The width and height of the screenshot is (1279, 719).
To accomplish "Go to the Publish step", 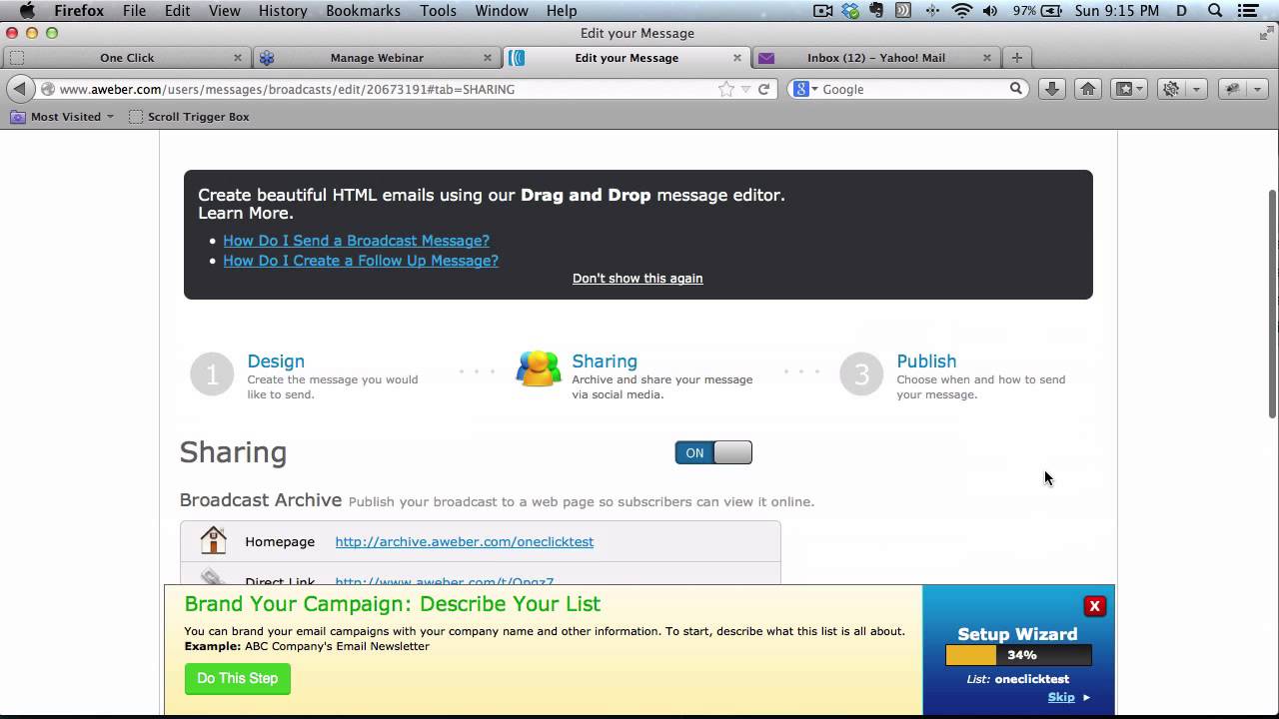I will pyautogui.click(x=926, y=361).
